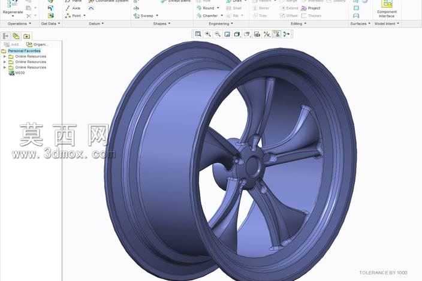Expand the Editing group menu
Viewport: 422px width, 281px height.
coord(299,23)
